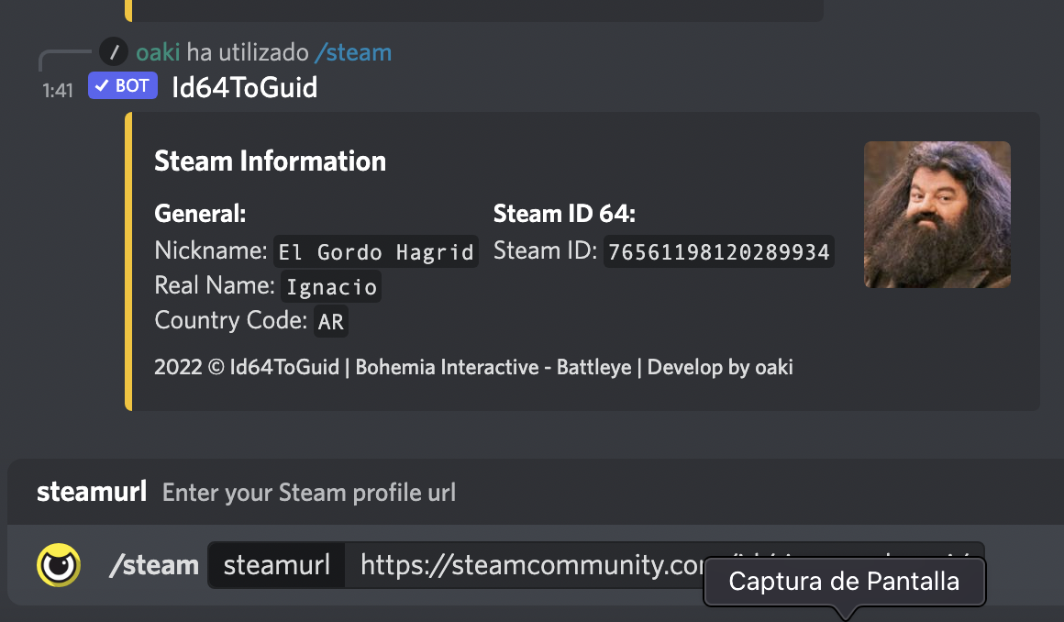The width and height of the screenshot is (1064, 622).
Task: Click the blue /steam command link
Action: [352, 52]
